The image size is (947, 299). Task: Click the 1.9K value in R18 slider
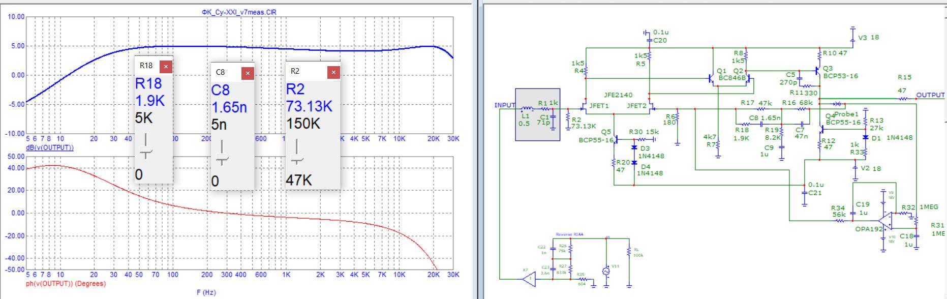pyautogui.click(x=150, y=101)
